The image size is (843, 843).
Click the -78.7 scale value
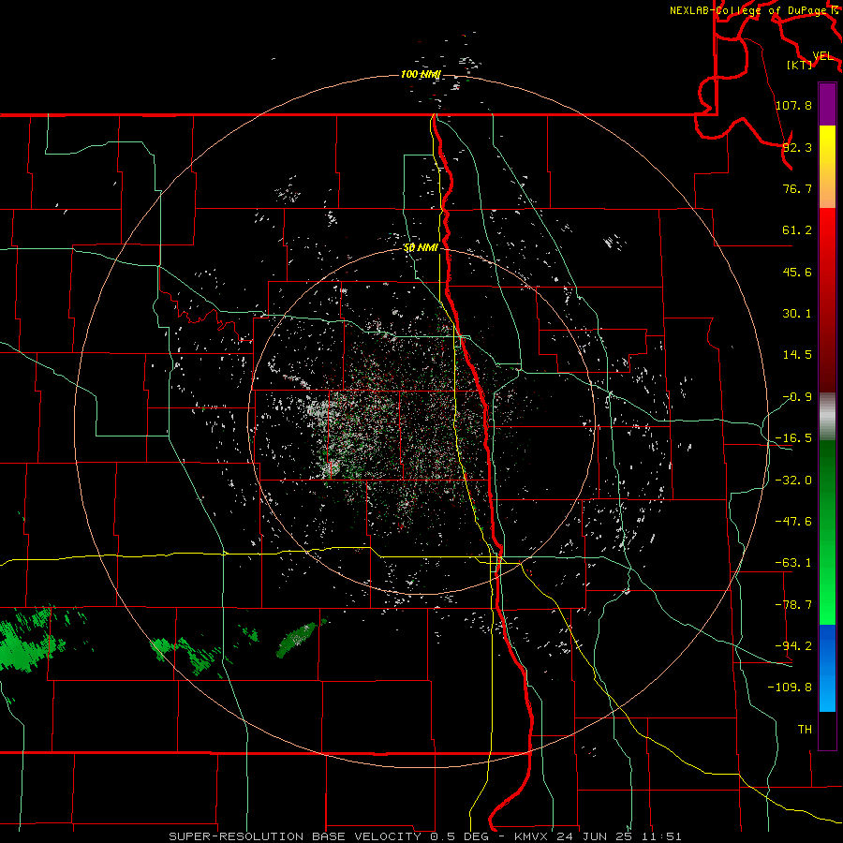click(793, 605)
